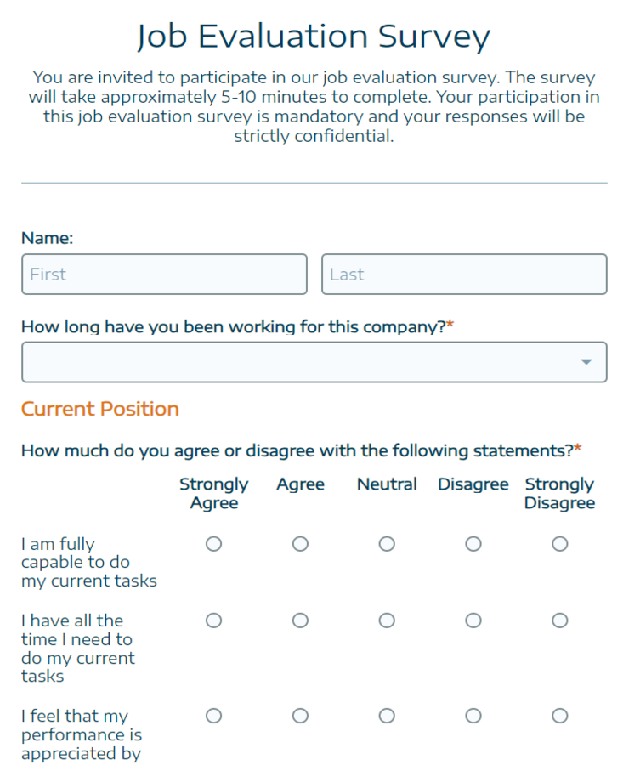Select Agree for capable of current tasks
The width and height of the screenshot is (629, 765).
pos(300,543)
